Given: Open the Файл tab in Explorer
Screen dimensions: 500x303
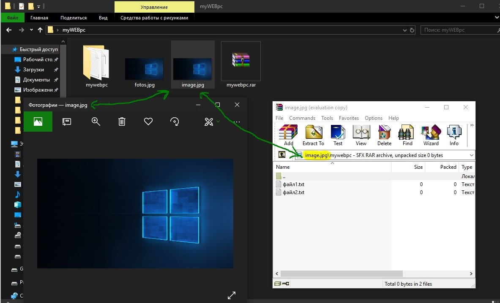Looking at the screenshot, I should point(12,18).
